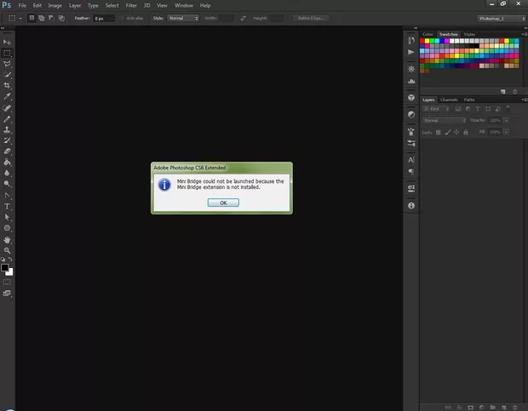Click OK in the Mini Bridge dialog
This screenshot has height=411, width=528.
(222, 203)
